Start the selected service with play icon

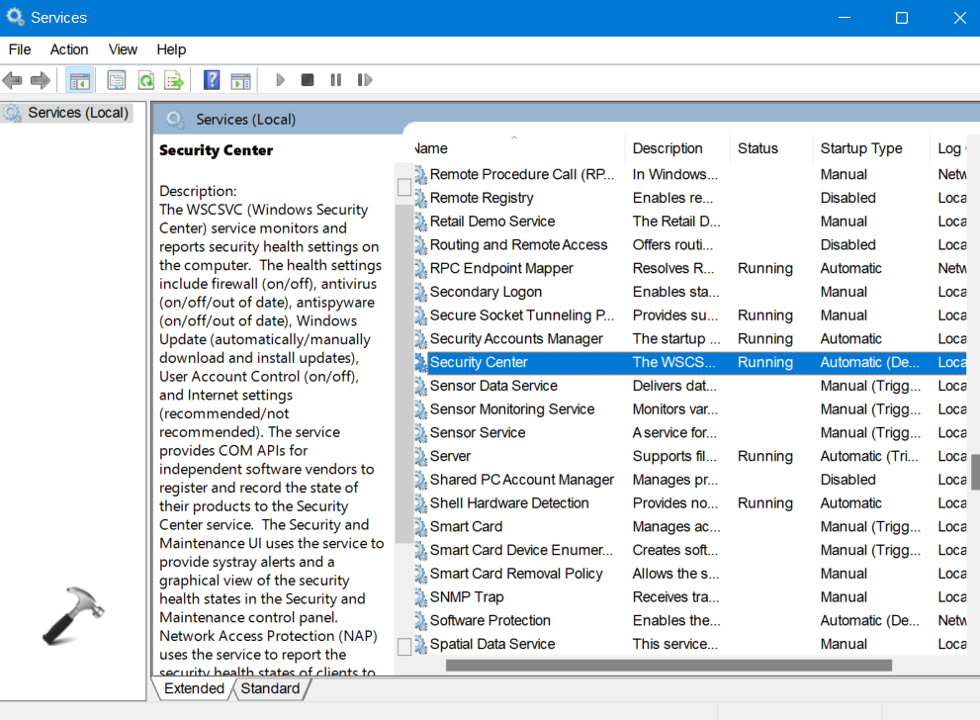coord(280,80)
